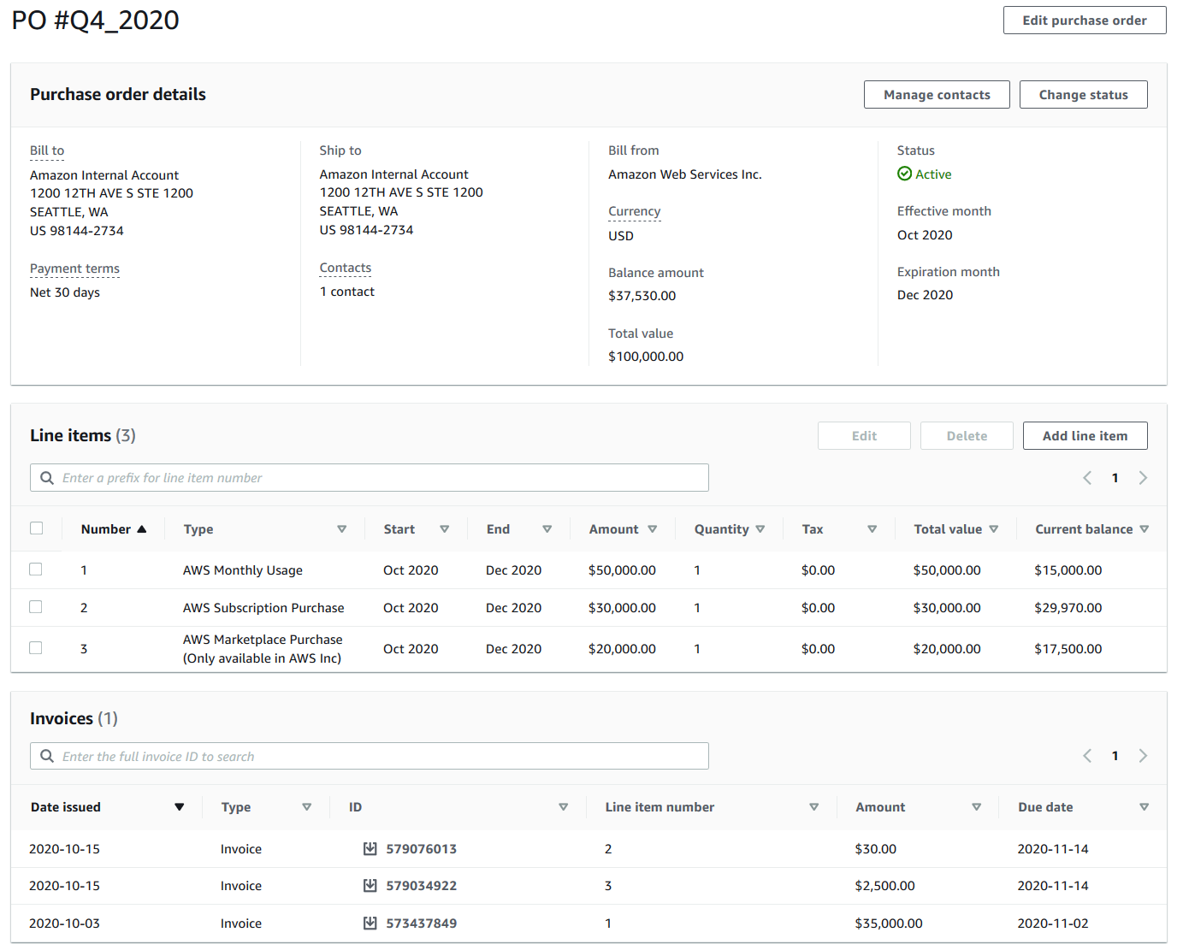This screenshot has height=950, width=1183.
Task: Click the search magnifier in the Line items search box
Action: (x=47, y=477)
